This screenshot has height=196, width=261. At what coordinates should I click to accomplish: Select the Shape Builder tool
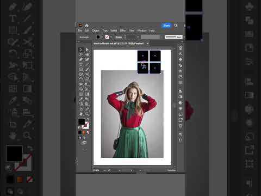pyautogui.click(x=81, y=89)
